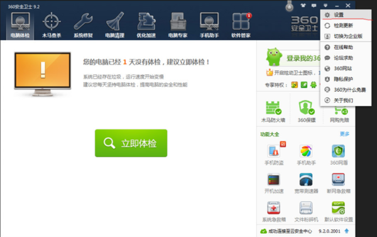Viewport: 377px width, 237px height.
Task: Open 在线帮助 from the menu
Action: [346, 47]
